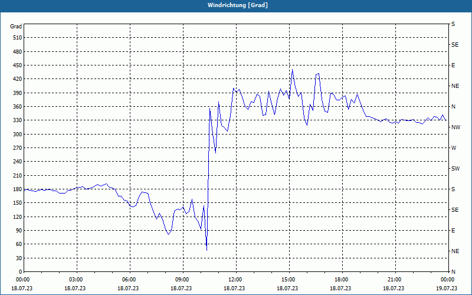Click the 510 y-axis value
The image size is (472, 295).
18,38
